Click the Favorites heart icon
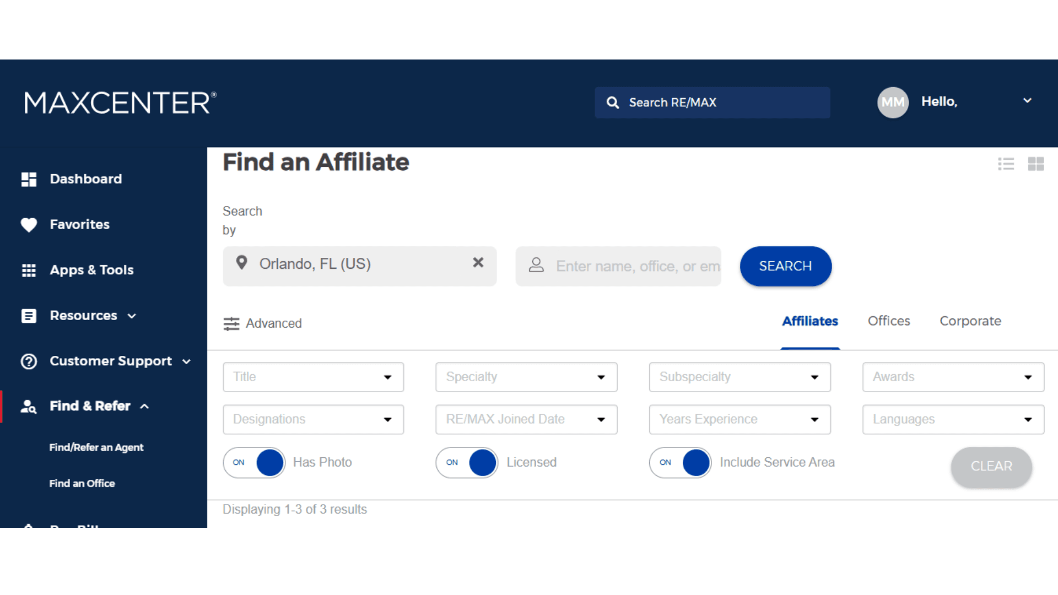1058x595 pixels. click(29, 225)
